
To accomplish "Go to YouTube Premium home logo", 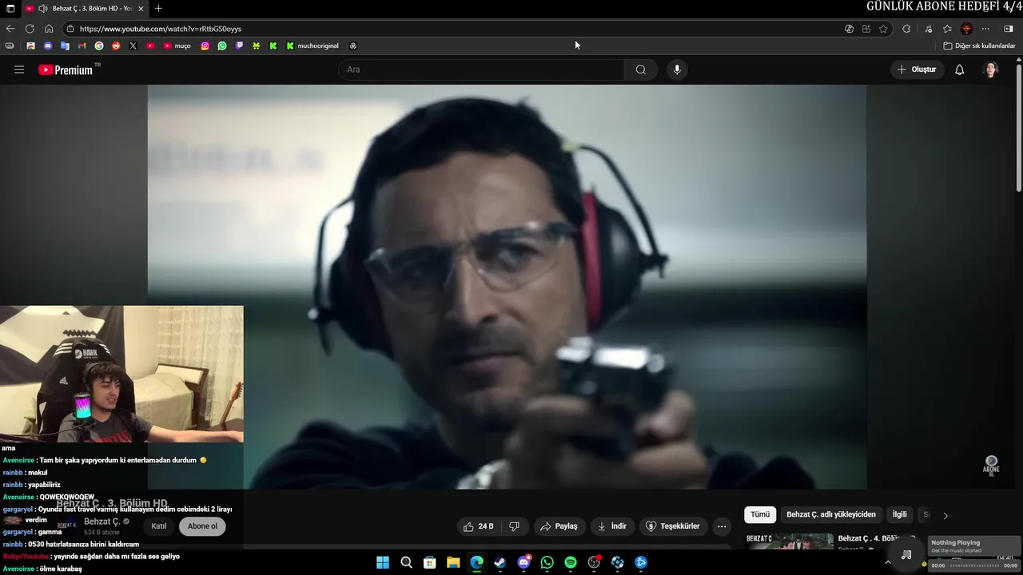I will pyautogui.click(x=66, y=69).
